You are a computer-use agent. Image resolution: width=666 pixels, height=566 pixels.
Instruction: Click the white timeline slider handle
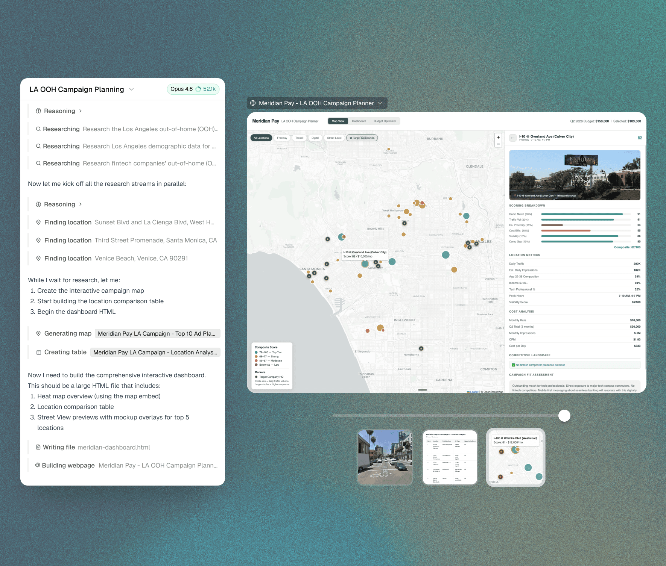tap(564, 416)
